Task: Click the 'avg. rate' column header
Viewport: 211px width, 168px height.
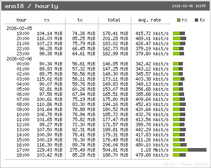Action: [x=149, y=20]
